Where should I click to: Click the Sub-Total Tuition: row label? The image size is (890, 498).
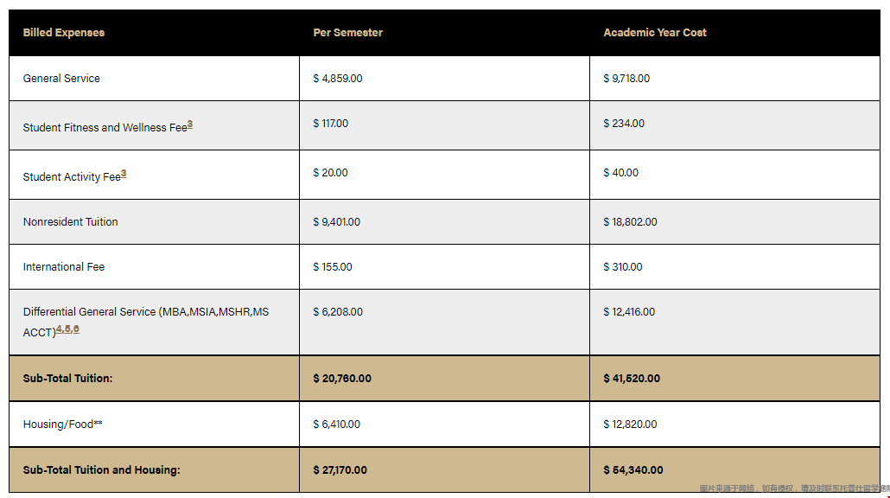point(67,378)
